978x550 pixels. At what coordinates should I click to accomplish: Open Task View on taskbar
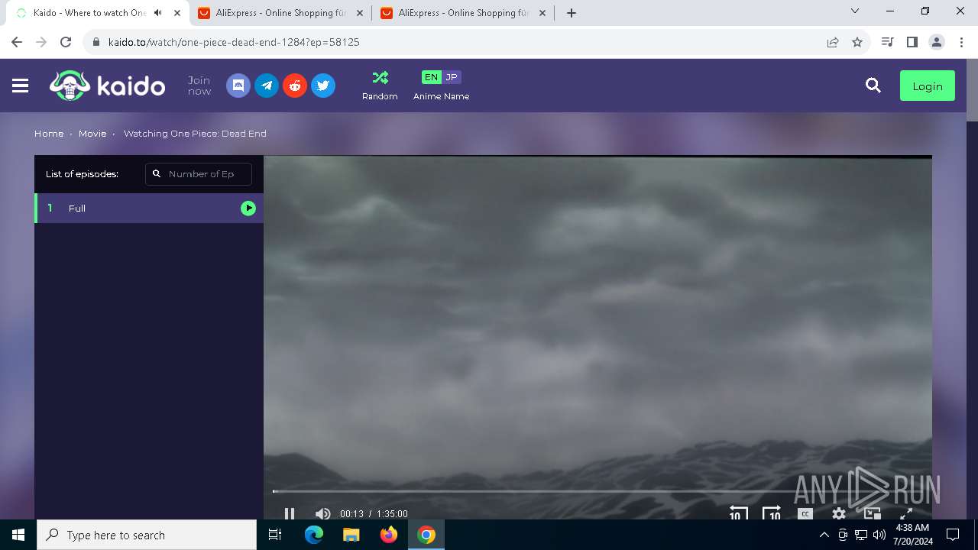click(275, 535)
